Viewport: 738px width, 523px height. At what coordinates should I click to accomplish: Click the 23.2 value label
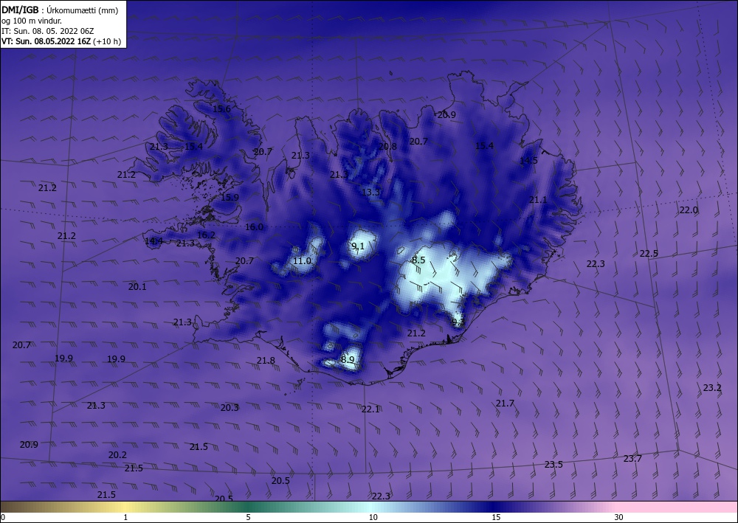[x=712, y=388]
